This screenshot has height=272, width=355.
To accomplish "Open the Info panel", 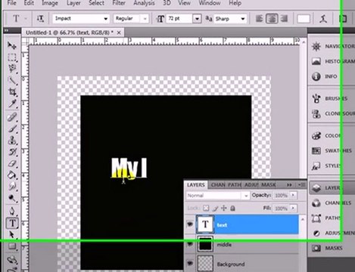I will pos(325,76).
